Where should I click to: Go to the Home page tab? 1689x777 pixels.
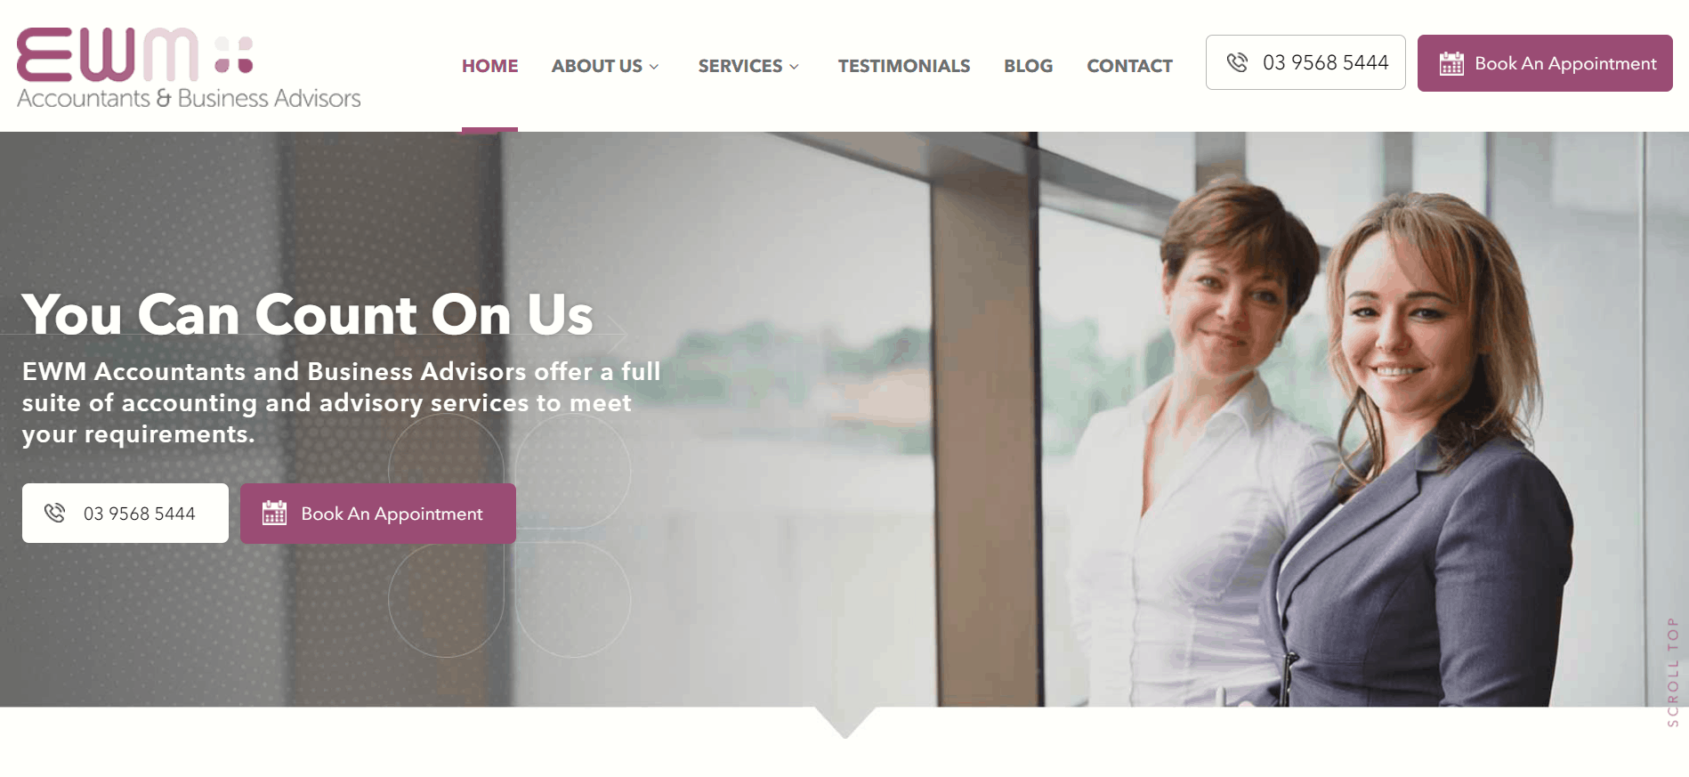click(x=489, y=66)
